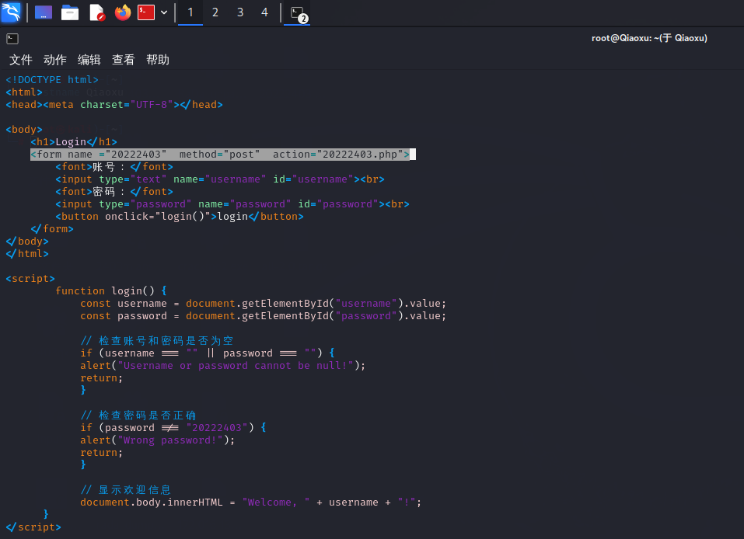Switch to workspace 4
The height and width of the screenshot is (539, 744).
(265, 12)
